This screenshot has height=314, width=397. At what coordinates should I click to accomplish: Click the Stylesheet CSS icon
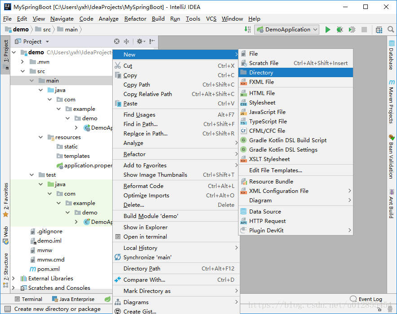pyautogui.click(x=243, y=103)
